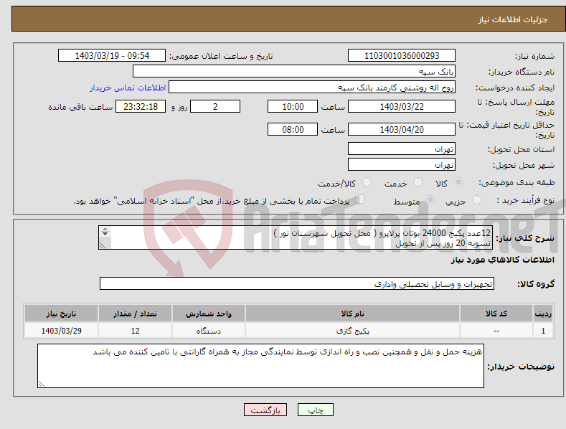Click the buyer organization field بانک سپه
The width and height of the screenshot is (566, 429).
294,71
